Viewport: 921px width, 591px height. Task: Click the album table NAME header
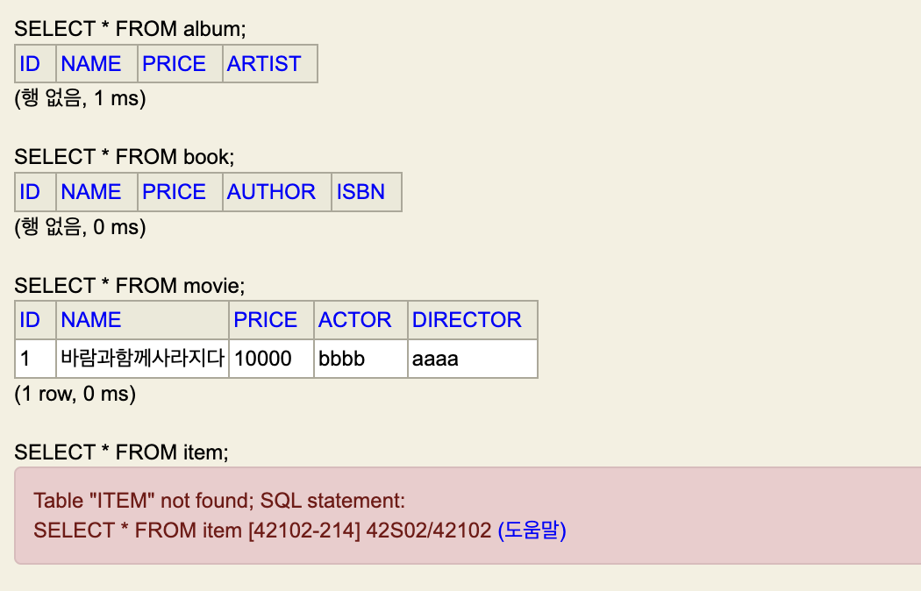[91, 63]
